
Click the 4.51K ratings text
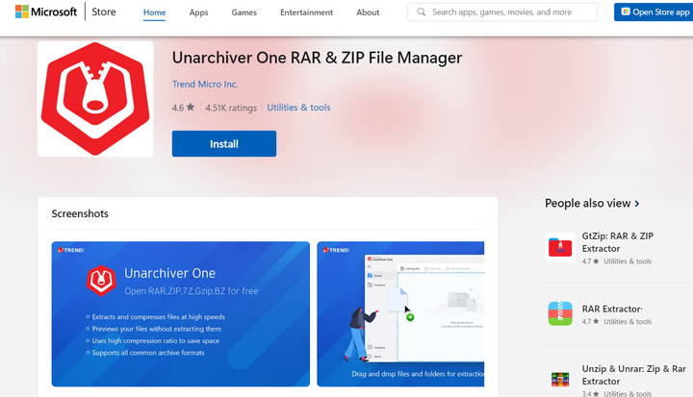coord(231,108)
